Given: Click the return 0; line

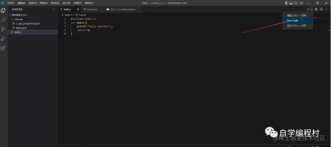Looking at the screenshot, I should tap(83, 30).
